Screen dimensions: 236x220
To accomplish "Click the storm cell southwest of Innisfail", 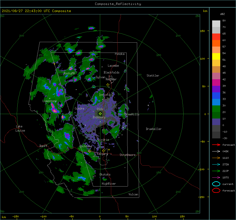I will (95, 100).
